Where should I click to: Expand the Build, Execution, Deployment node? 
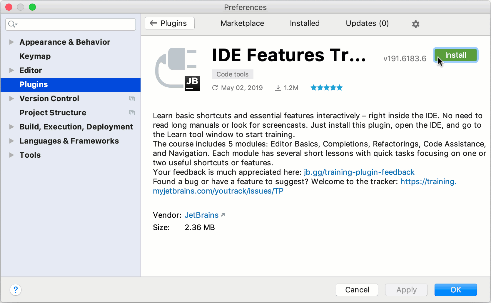tap(11, 127)
